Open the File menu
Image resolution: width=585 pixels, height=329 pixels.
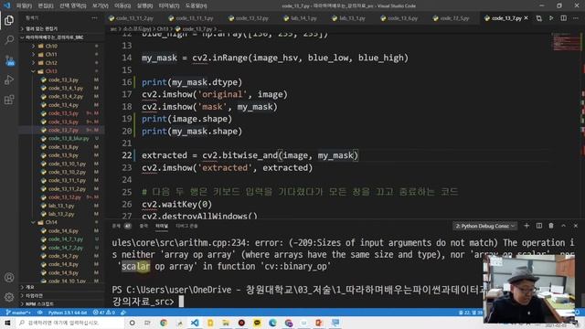click(24, 5)
